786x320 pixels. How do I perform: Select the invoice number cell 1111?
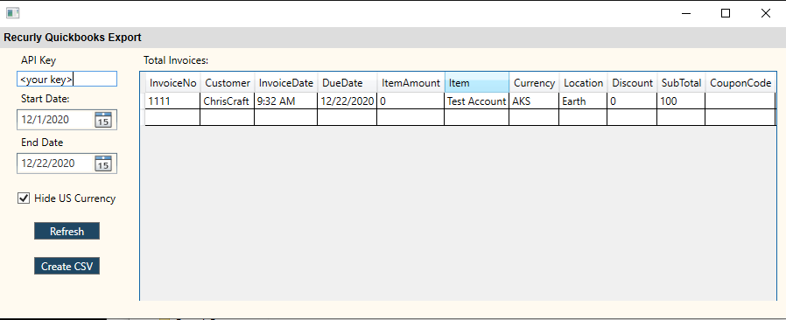(x=173, y=101)
